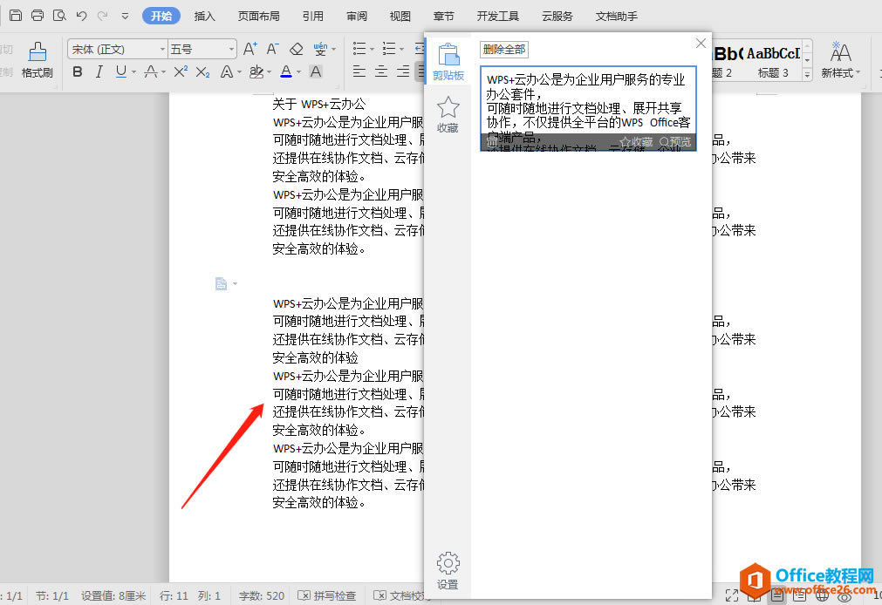
Task: Open the quick access toolbar customize dropdown
Action: pos(125,17)
